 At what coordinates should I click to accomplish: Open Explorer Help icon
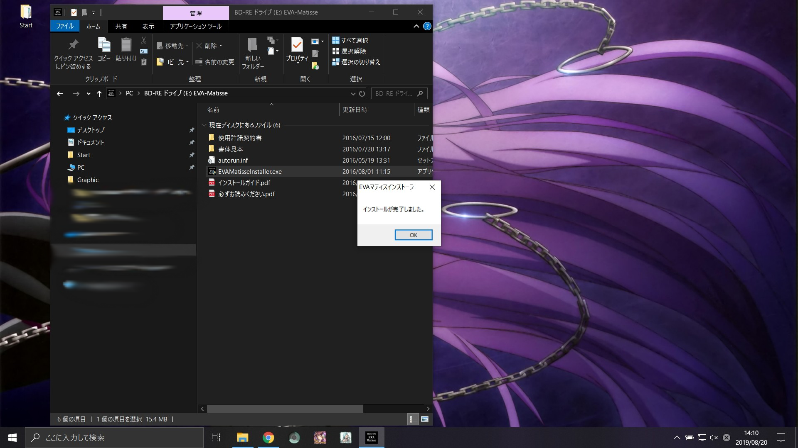(x=427, y=26)
